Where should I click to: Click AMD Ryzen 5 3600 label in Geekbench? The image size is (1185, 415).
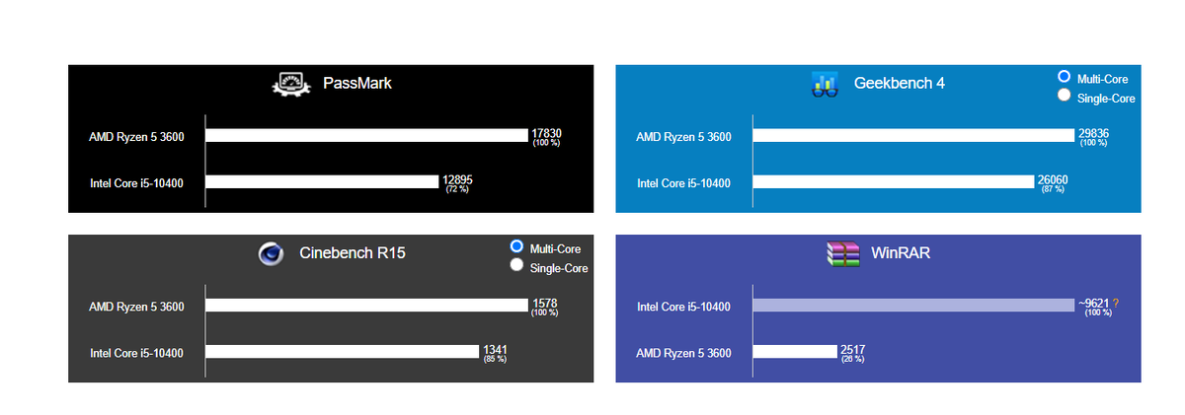coord(683,137)
